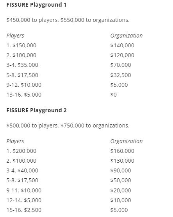Image resolution: width=173 pixels, height=217 pixels.
Task: Click the FISSURE Playground 2 heading
Action: pos(37,110)
